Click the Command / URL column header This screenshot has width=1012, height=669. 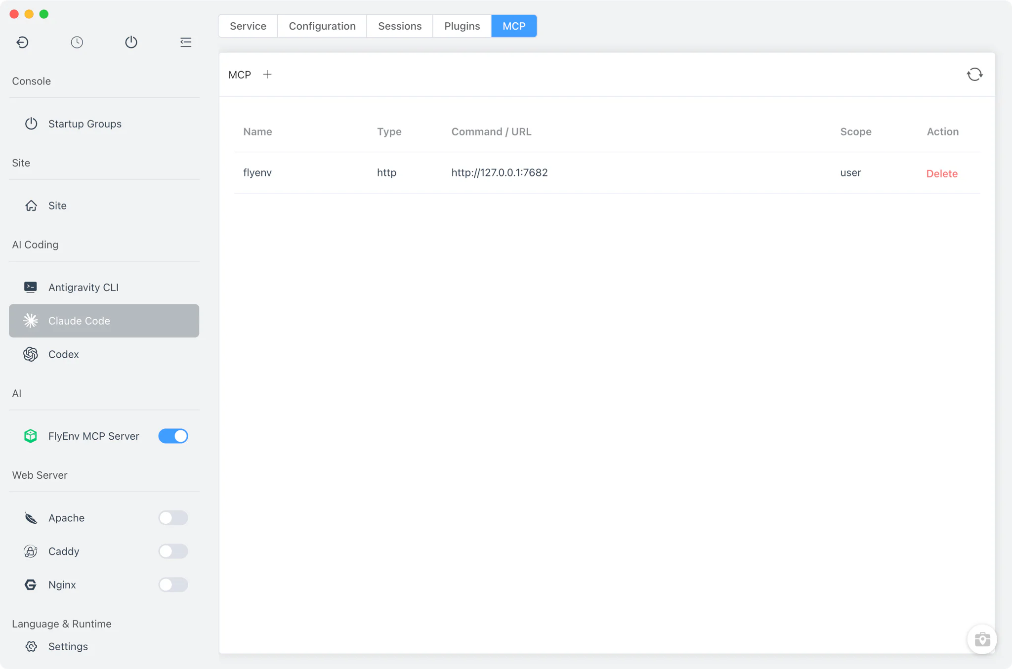(491, 131)
